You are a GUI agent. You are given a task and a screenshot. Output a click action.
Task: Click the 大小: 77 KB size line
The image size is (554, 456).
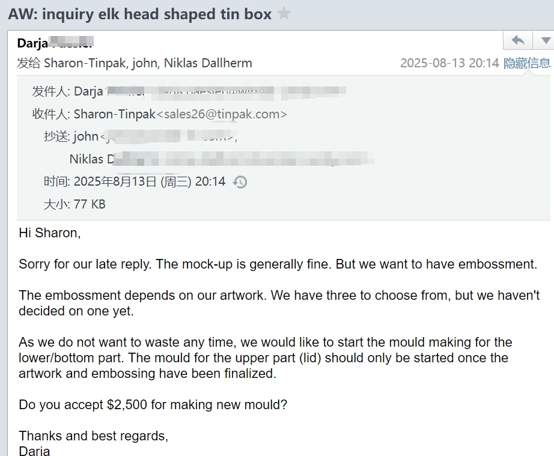pos(75,204)
